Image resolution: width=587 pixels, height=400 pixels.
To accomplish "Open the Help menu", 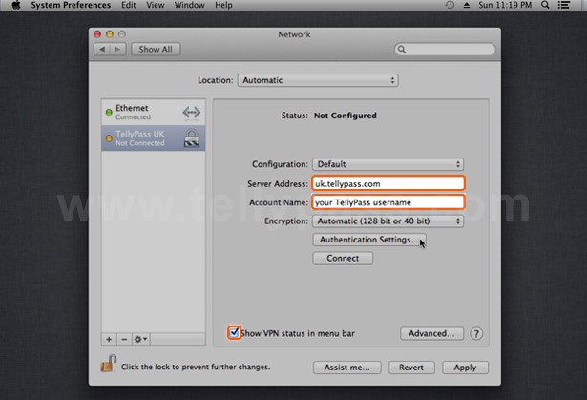I will coord(223,5).
